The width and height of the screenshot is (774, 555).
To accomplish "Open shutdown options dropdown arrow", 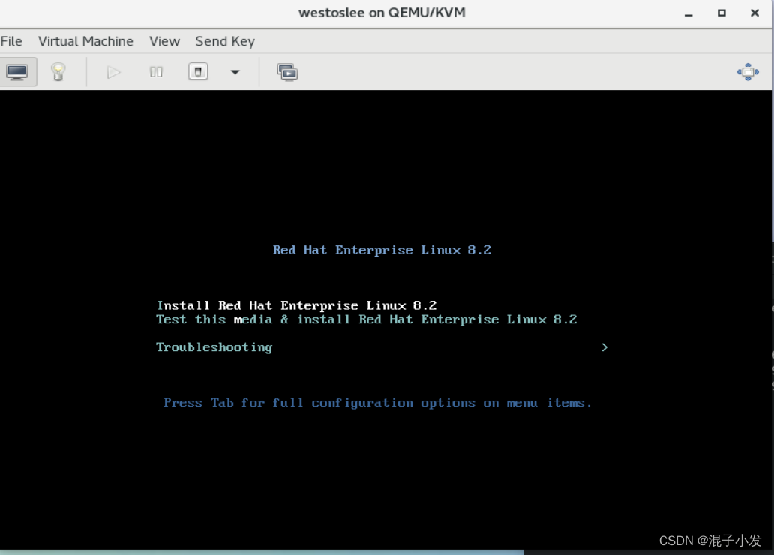I will tap(235, 72).
